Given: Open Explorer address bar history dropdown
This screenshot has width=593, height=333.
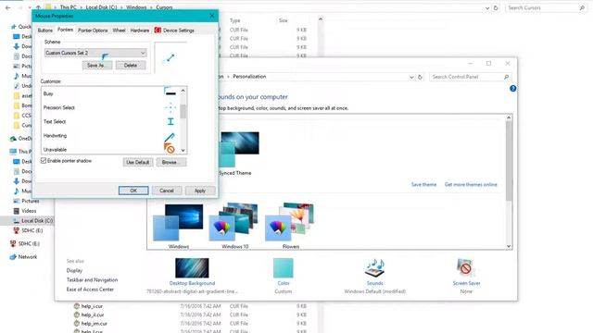Looking at the screenshot, I should click(x=487, y=7).
